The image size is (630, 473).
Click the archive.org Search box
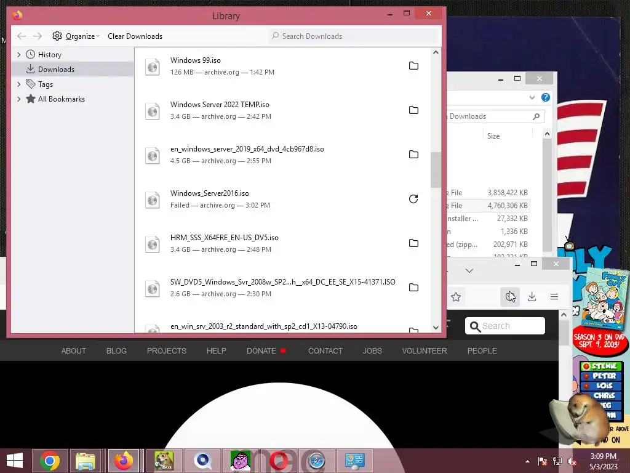point(505,326)
